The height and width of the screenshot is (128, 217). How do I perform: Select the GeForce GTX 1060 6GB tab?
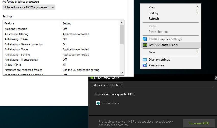[106, 85]
